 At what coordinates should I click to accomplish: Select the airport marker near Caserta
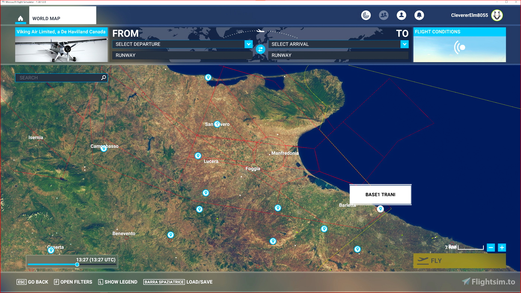51,250
